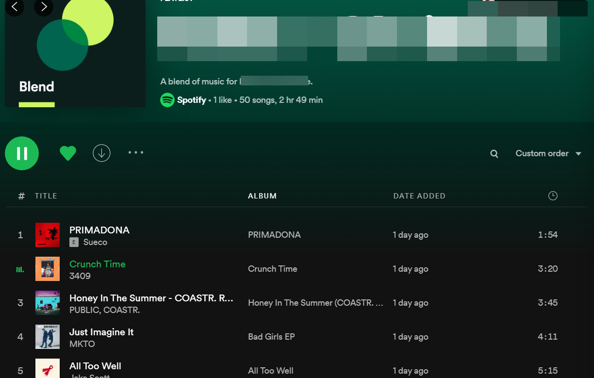Open the PRIMADONA album link

pyautogui.click(x=274, y=235)
